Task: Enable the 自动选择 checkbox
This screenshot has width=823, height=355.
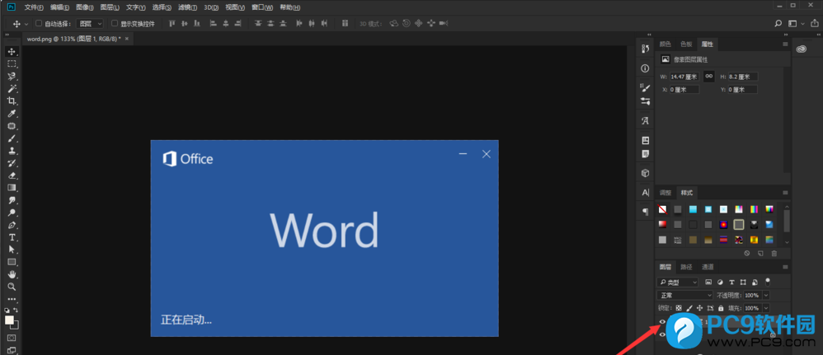Action: pyautogui.click(x=38, y=24)
